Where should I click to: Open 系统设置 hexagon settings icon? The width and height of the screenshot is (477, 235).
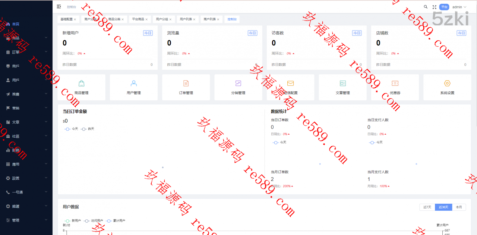pos(447,83)
